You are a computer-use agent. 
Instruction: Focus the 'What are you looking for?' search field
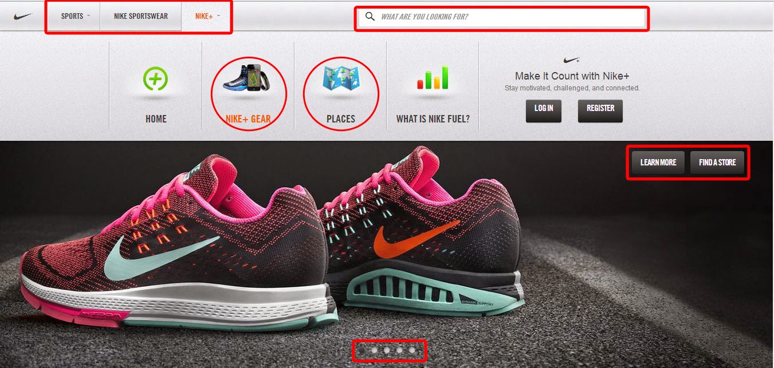click(x=502, y=17)
